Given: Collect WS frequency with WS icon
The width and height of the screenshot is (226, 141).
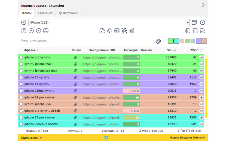Looking at the screenshot, I should click(x=117, y=31).
